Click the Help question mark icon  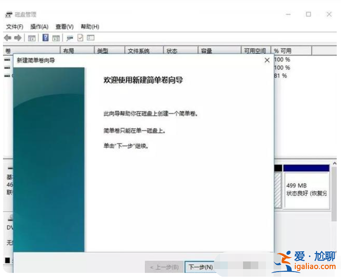pos(45,38)
